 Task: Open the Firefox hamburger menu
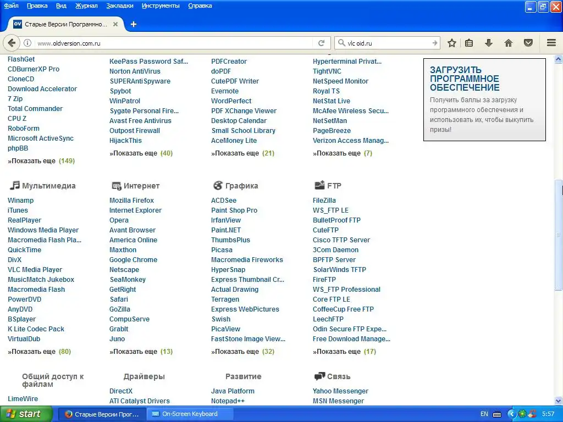[x=551, y=43]
